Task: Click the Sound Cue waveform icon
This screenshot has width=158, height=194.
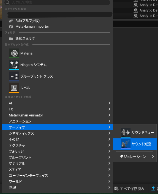Action: [126, 133]
